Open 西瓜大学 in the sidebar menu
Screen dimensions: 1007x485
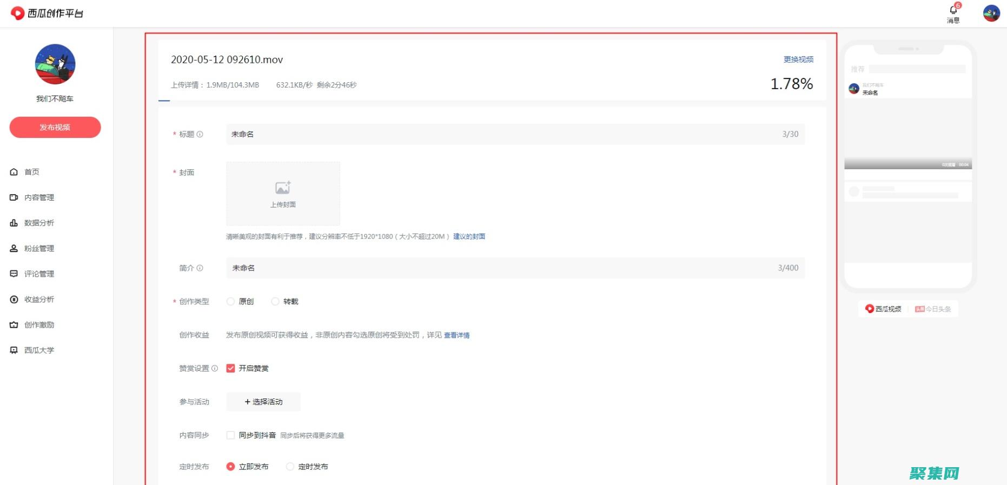click(39, 350)
